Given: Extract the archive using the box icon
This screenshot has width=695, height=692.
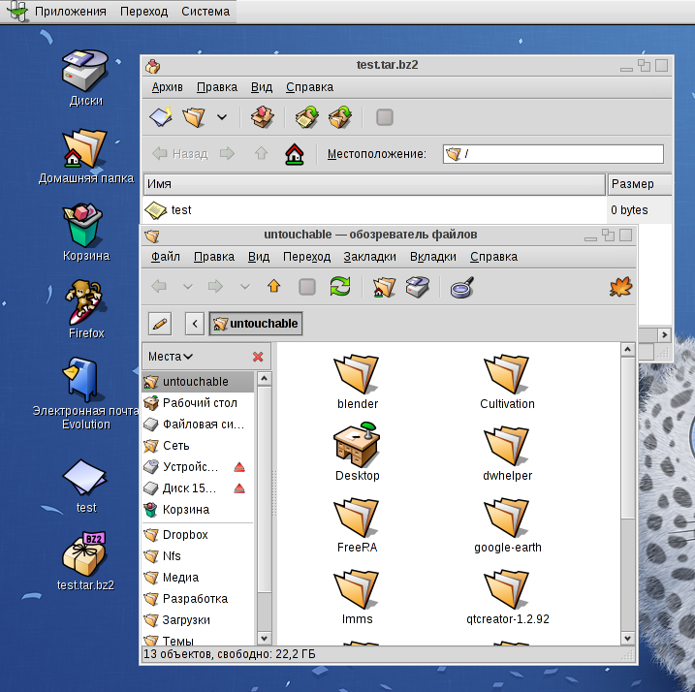Looking at the screenshot, I should tap(262, 117).
